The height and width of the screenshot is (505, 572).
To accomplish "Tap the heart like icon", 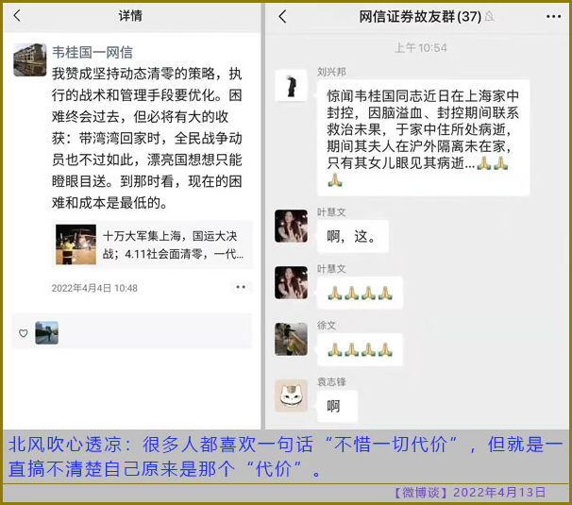I will (24, 333).
